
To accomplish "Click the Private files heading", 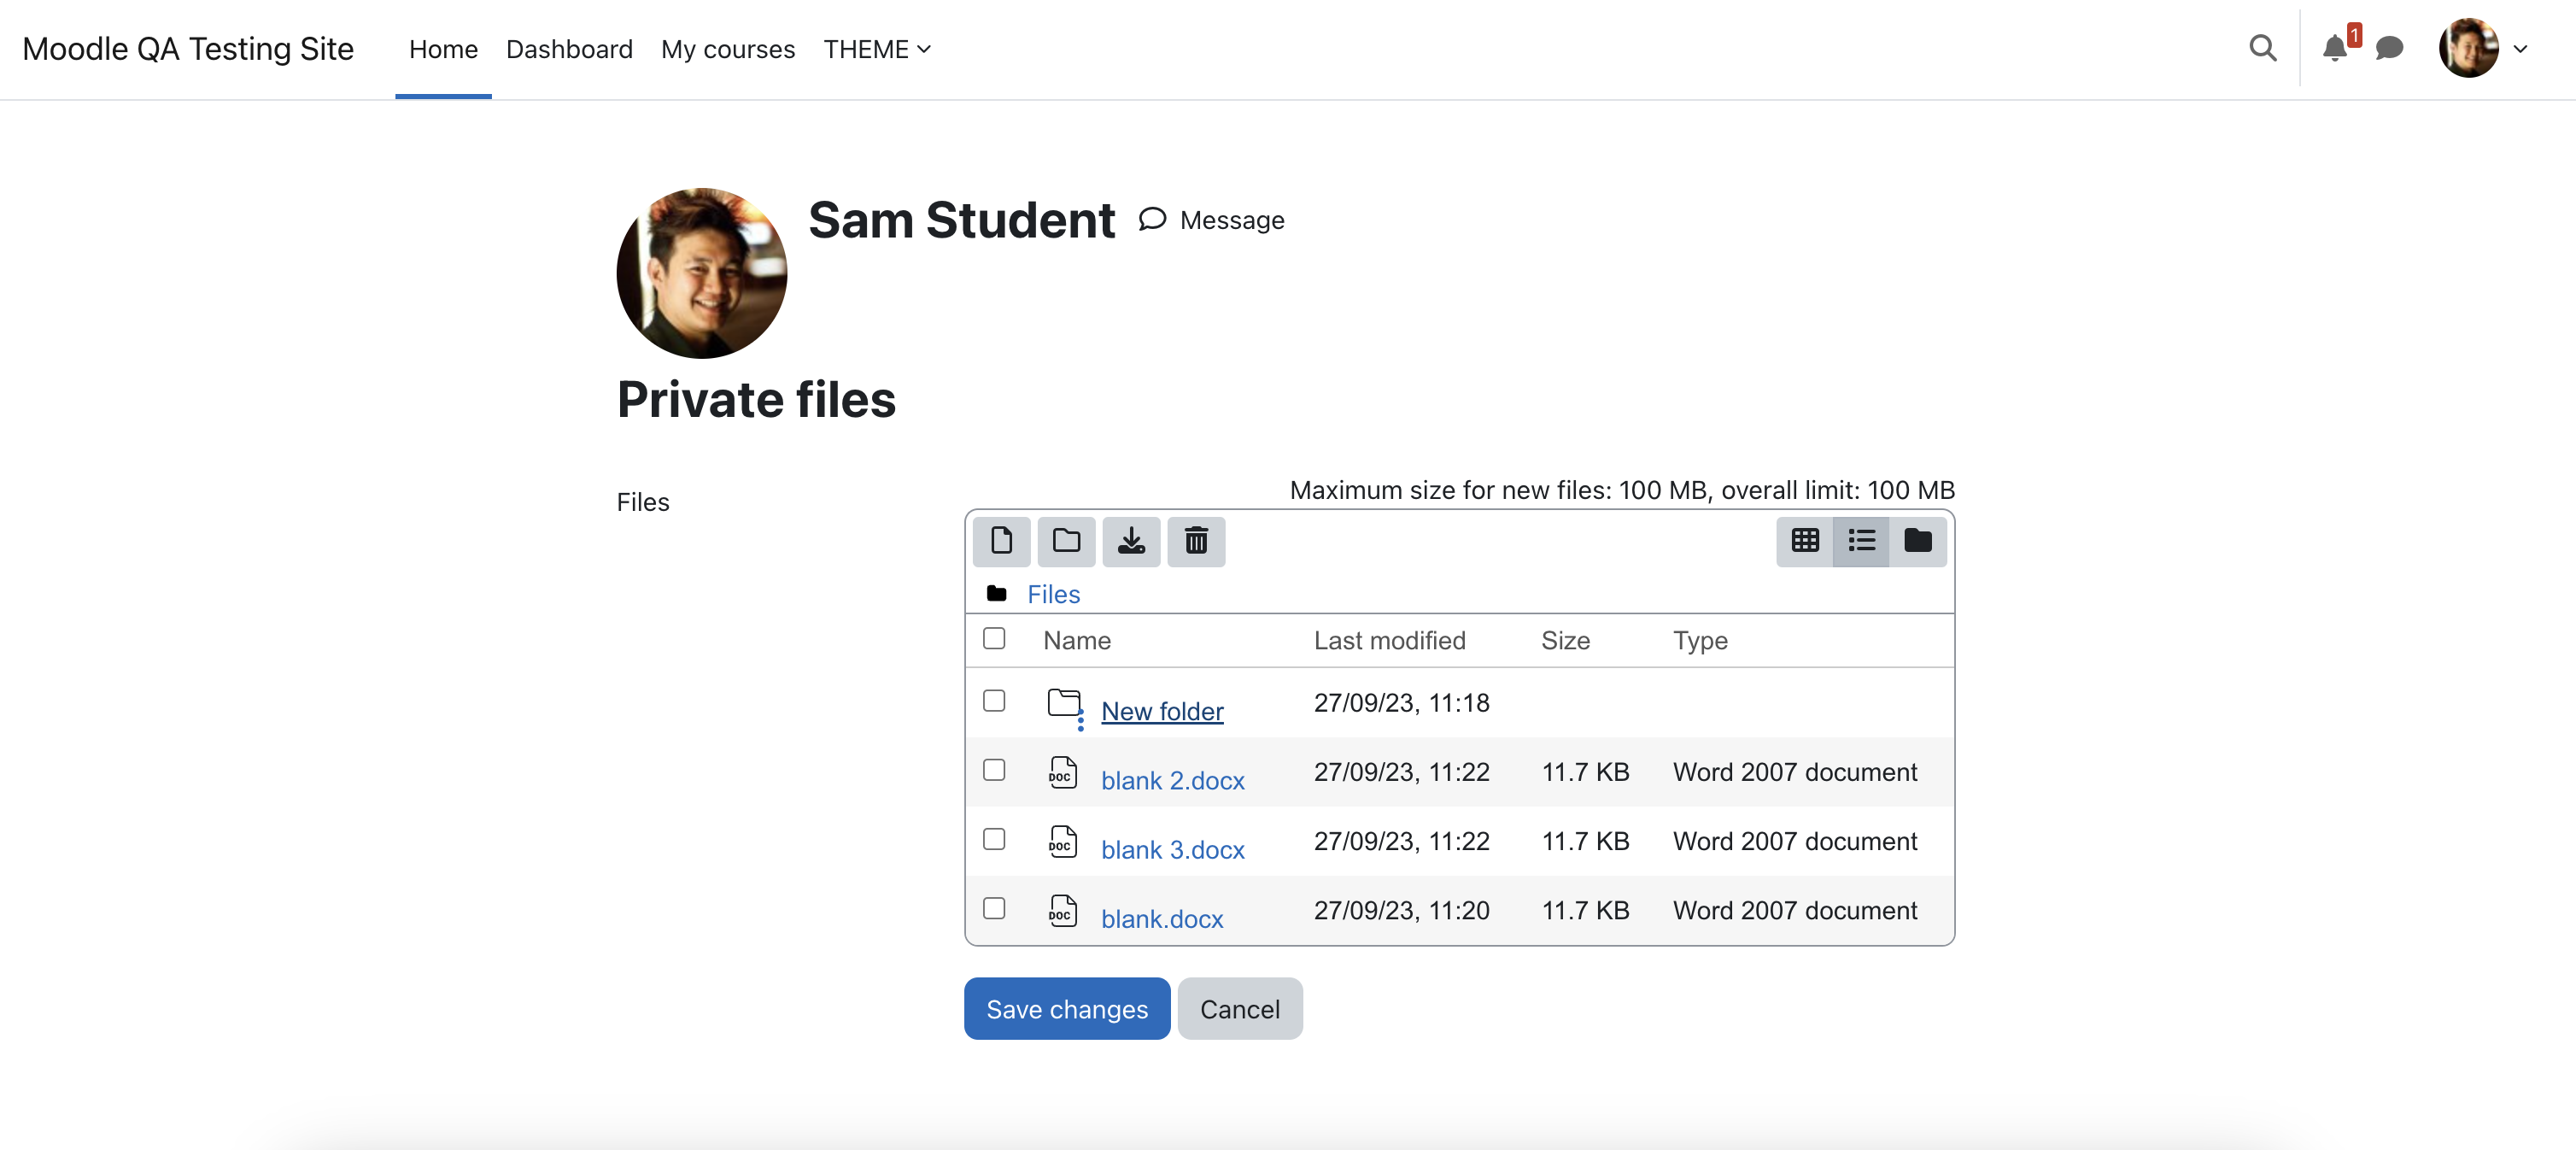I will tap(756, 400).
